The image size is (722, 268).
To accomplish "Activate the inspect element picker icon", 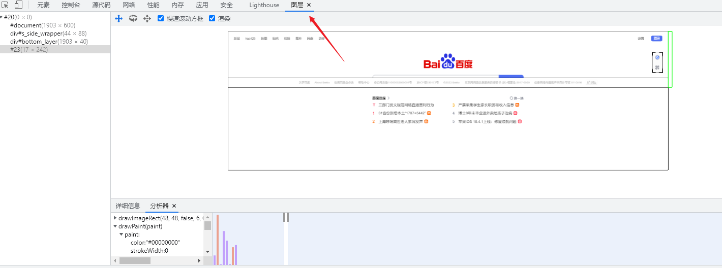I will (6, 5).
